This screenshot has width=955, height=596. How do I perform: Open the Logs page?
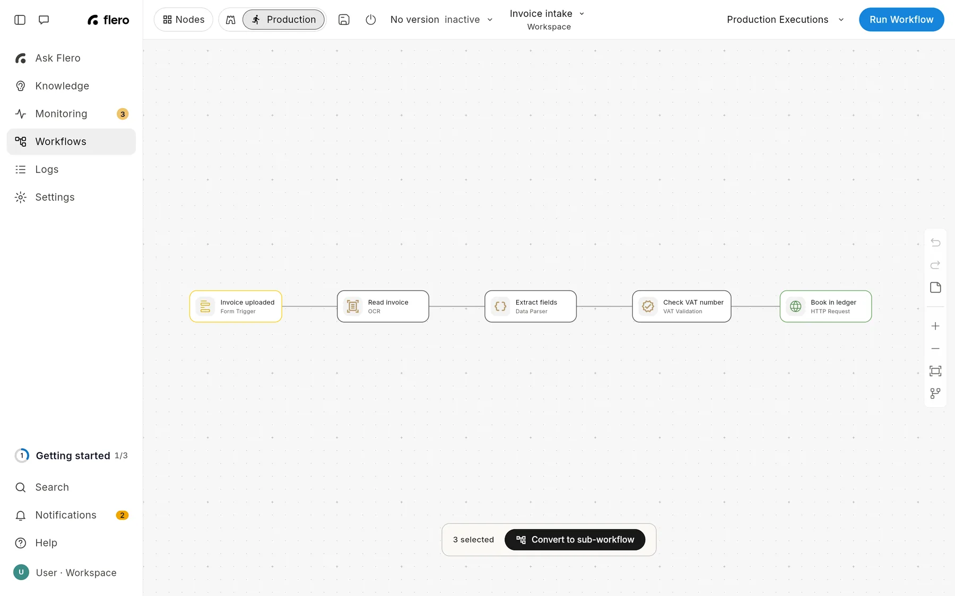(x=71, y=170)
